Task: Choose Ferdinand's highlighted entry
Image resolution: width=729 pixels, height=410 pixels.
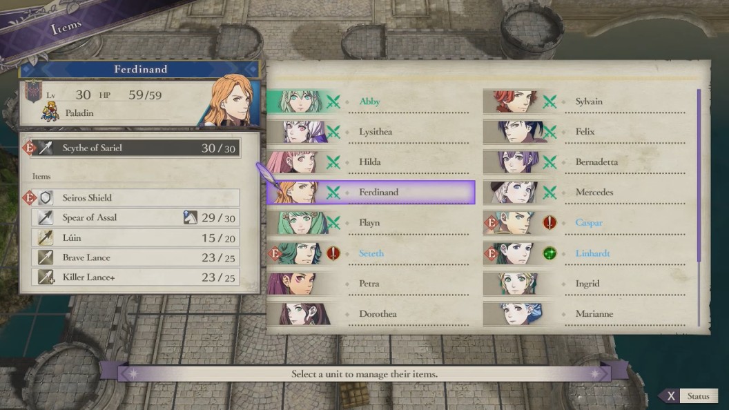Action: [x=371, y=192]
